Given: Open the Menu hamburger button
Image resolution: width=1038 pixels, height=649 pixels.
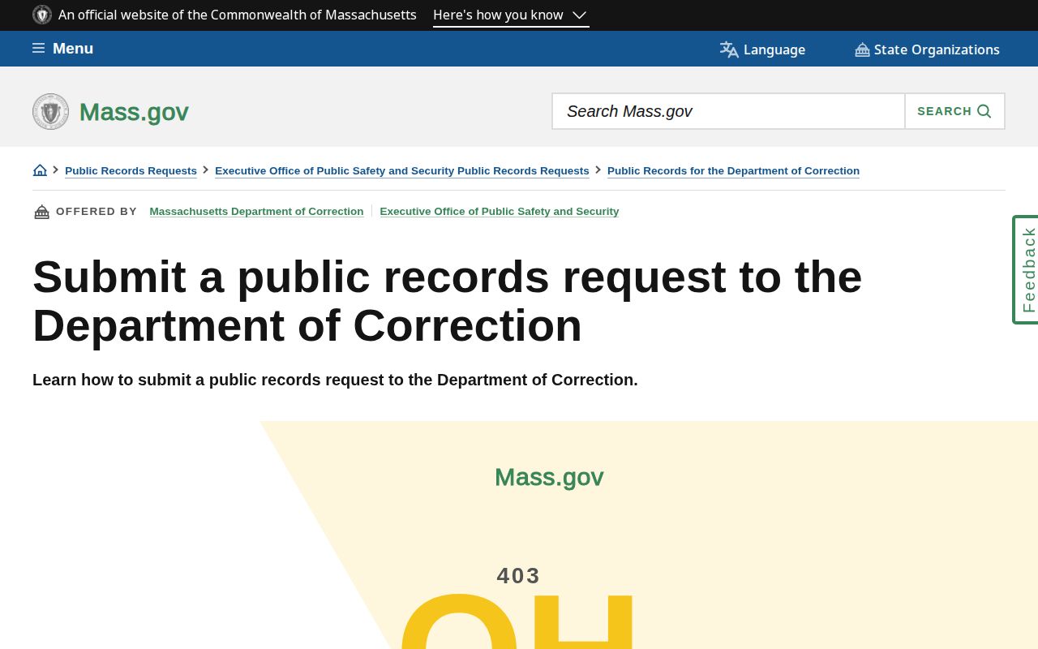Looking at the screenshot, I should (62, 49).
